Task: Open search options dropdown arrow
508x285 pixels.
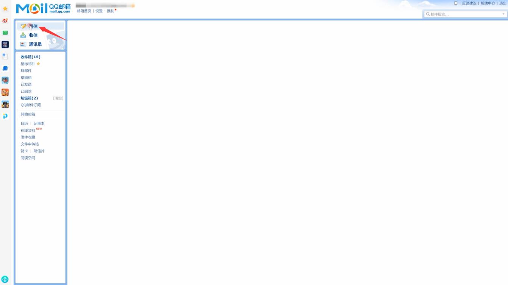Action: point(503,14)
